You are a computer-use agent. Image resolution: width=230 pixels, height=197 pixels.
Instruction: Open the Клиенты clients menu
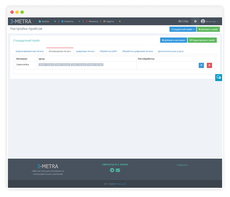tap(67, 21)
